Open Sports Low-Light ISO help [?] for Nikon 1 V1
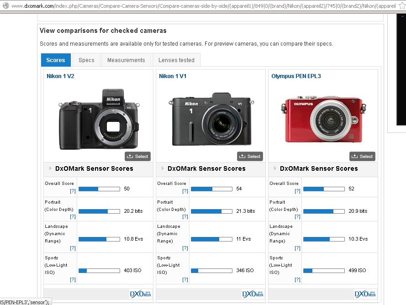 pyautogui.click(x=185, y=279)
